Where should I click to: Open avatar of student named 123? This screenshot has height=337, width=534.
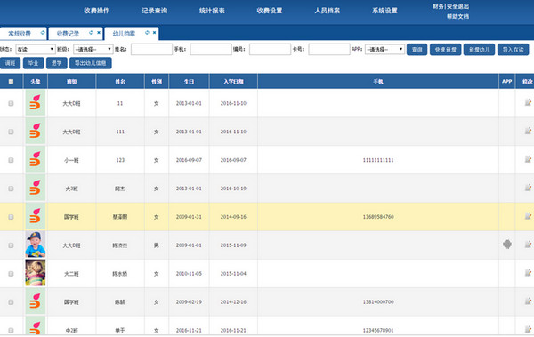click(35, 160)
